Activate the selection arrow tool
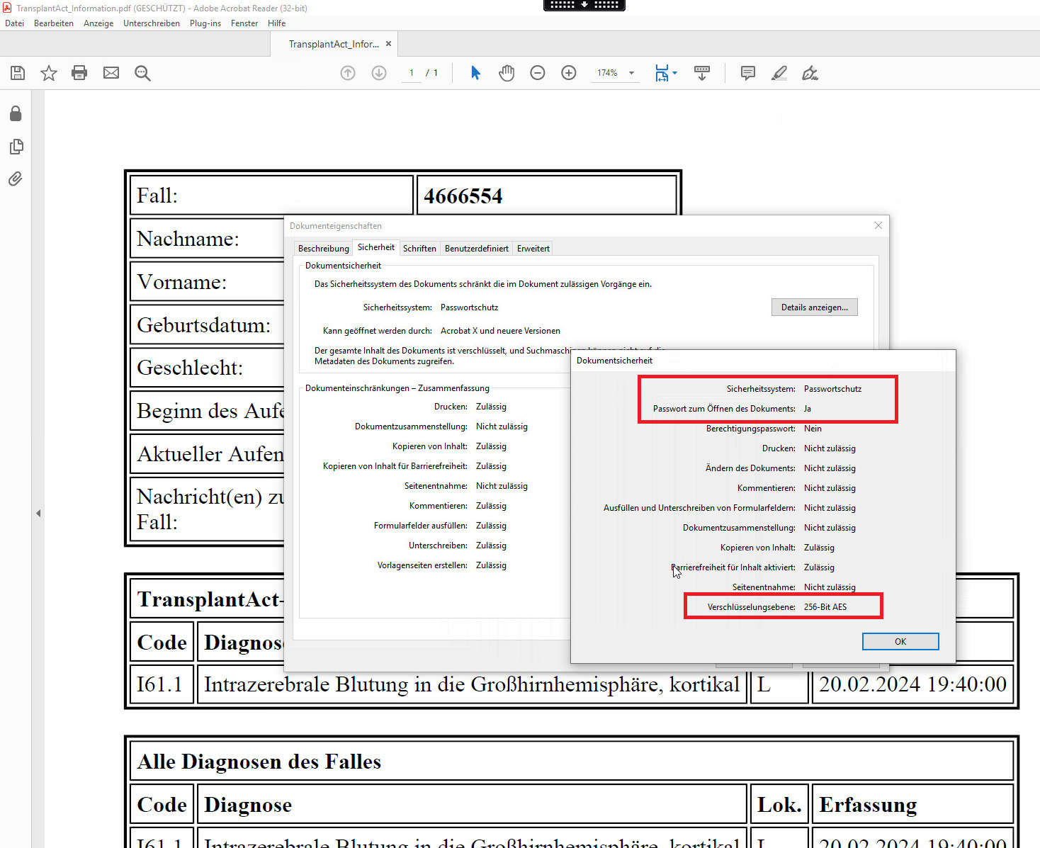Image resolution: width=1040 pixels, height=848 pixels. coord(475,73)
